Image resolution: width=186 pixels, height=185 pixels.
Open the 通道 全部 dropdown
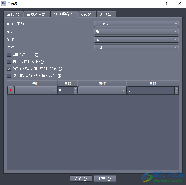click(136, 47)
